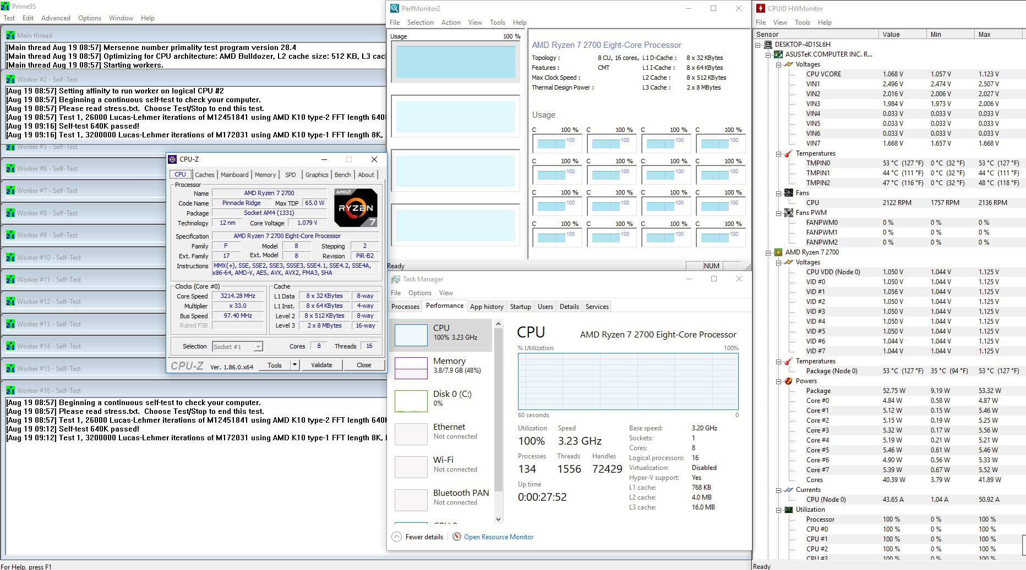Collapse the Utilization node in HWMonitor

[779, 510]
